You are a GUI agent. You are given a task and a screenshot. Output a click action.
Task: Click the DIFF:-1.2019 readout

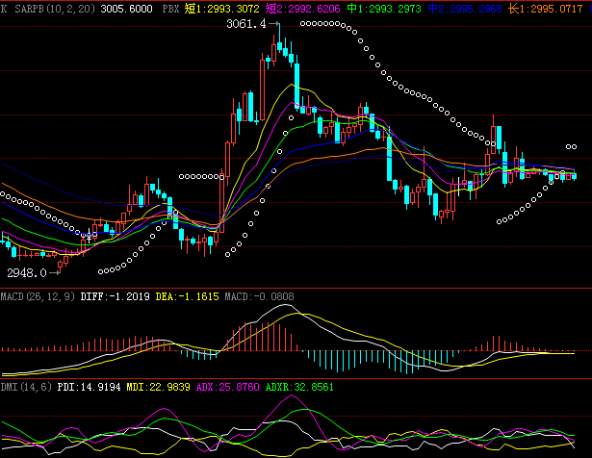point(116,296)
